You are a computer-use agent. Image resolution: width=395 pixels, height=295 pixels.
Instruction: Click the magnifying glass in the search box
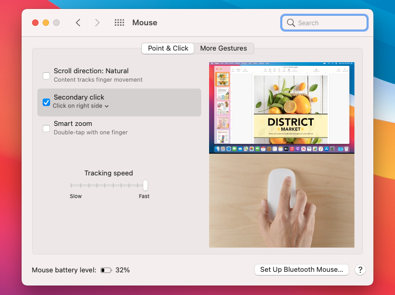[291, 23]
